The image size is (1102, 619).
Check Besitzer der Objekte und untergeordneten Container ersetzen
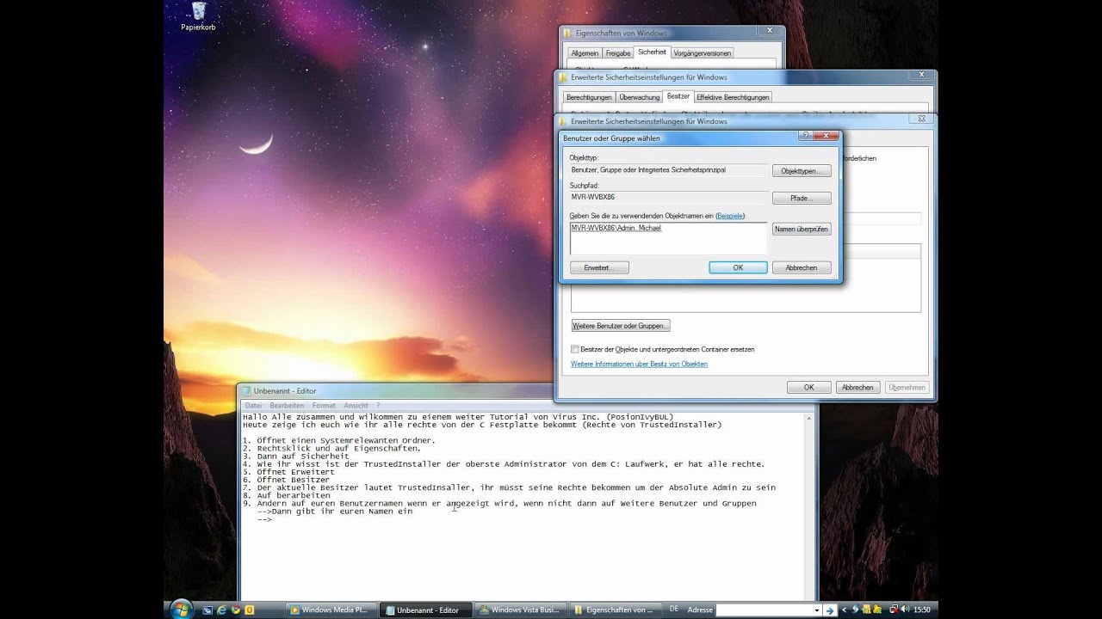[x=575, y=349]
